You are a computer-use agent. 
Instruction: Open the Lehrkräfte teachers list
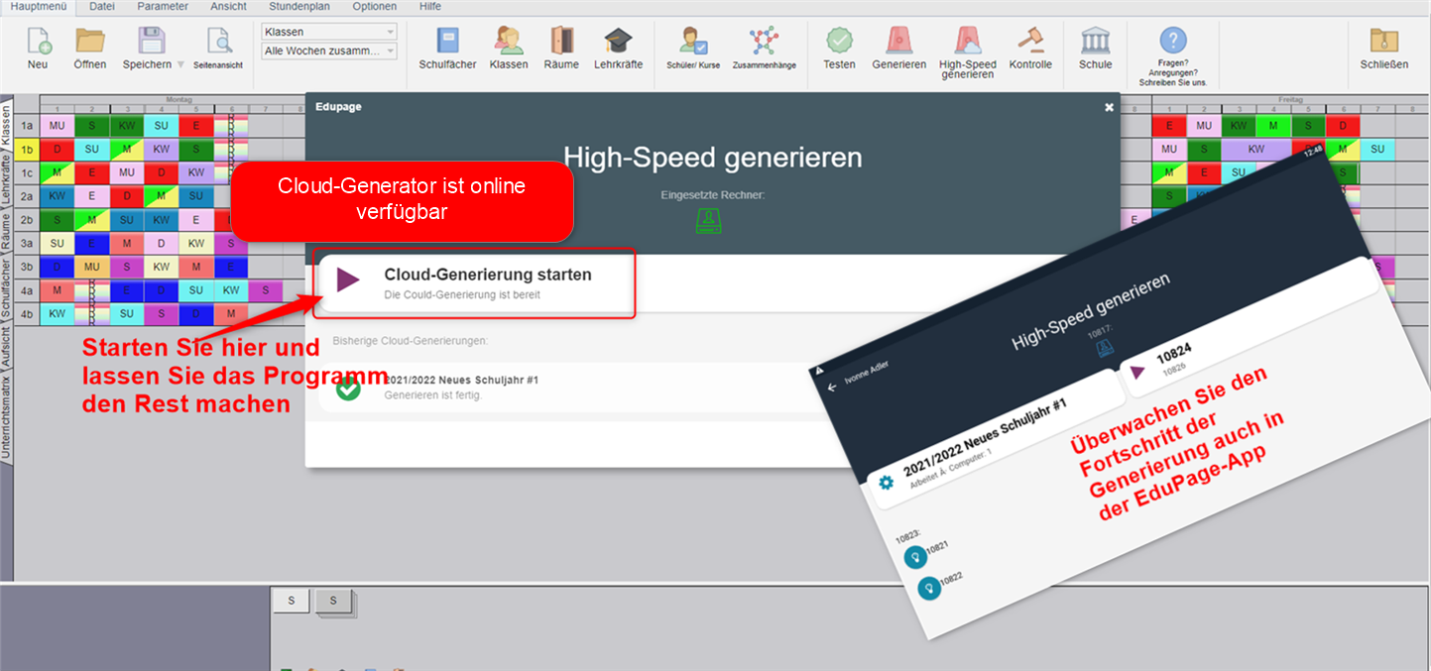(618, 48)
